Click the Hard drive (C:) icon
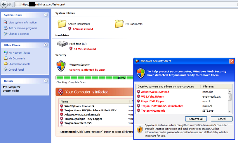Image resolution: width=238 pixels, height=143 pixels. [62, 44]
